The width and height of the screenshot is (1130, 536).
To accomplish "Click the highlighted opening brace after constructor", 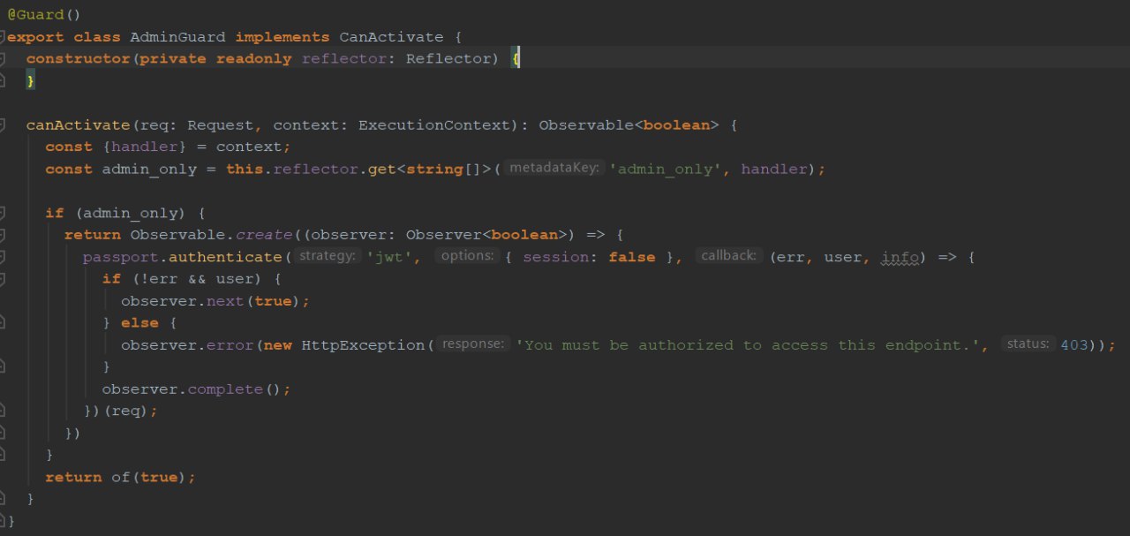I will (x=516, y=58).
